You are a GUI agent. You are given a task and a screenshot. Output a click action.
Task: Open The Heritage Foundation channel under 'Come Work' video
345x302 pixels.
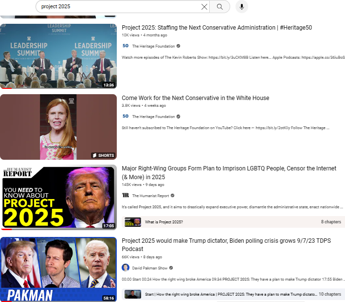click(153, 117)
